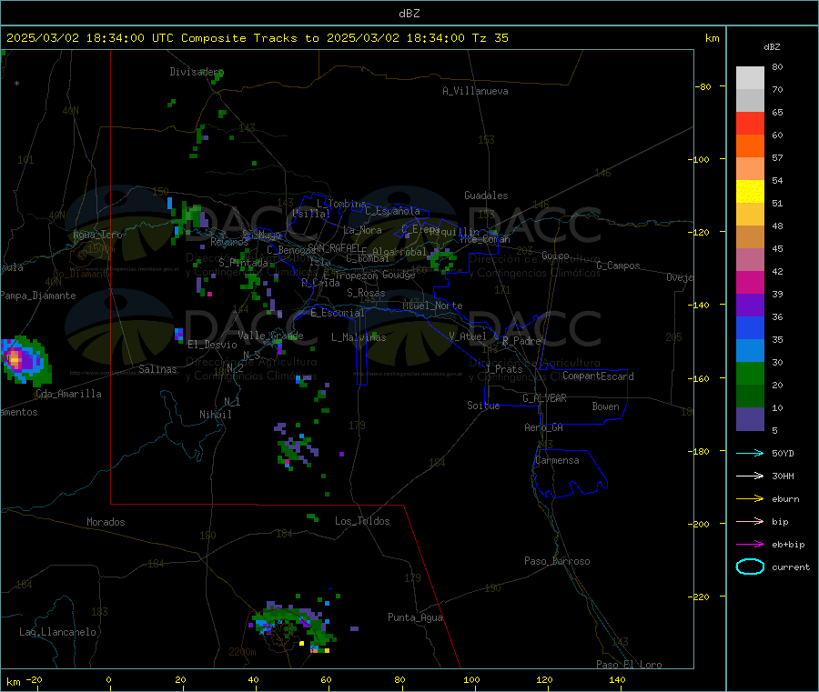This screenshot has height=692, width=819.
Task: Click the G_ALVEAR map label
Action: (x=544, y=398)
